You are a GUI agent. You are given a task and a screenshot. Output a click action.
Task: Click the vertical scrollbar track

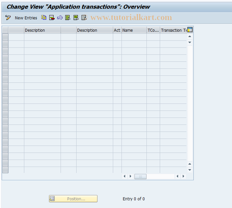pyautogui.click(x=190, y=103)
